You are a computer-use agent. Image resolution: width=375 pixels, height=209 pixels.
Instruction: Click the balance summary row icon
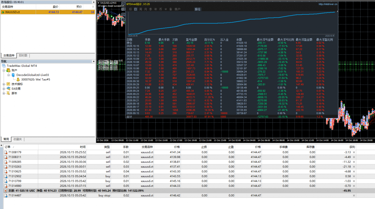[6, 191]
